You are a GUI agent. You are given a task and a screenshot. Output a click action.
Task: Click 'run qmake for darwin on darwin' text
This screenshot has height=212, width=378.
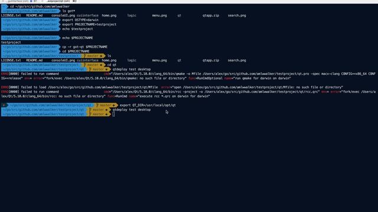pos(261,78)
